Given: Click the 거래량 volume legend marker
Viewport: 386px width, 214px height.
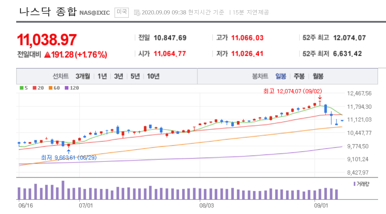Looking at the screenshot, I should pyautogui.click(x=355, y=184).
